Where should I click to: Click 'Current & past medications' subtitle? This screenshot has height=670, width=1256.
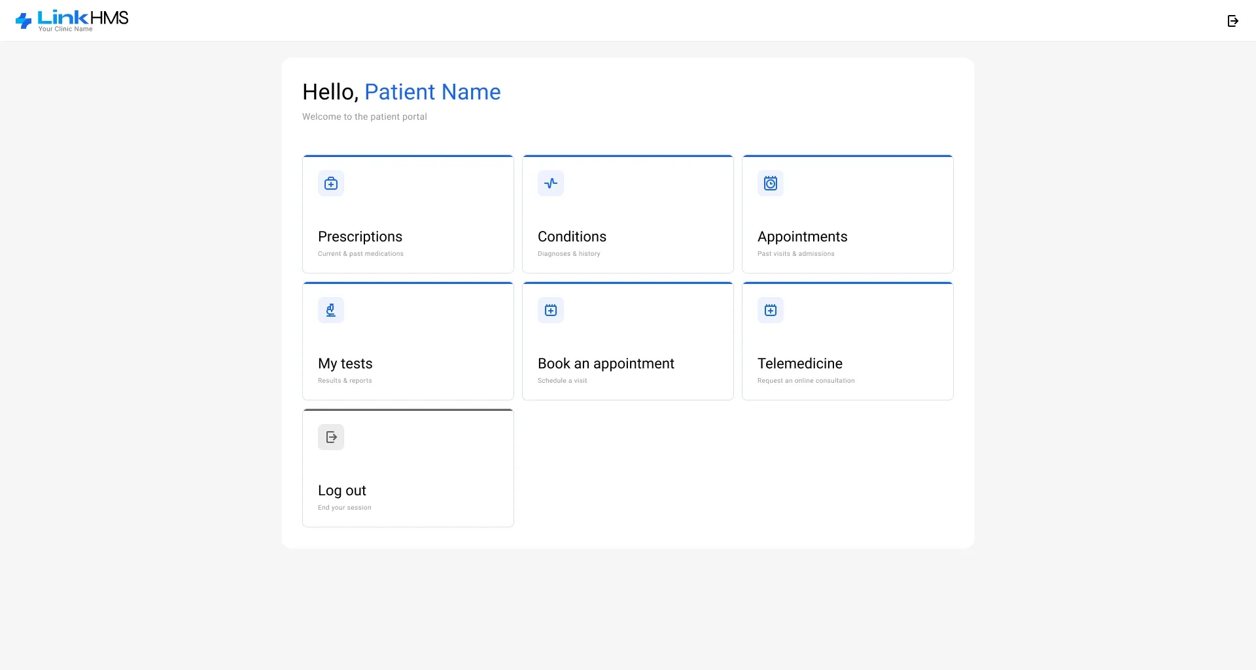360,254
